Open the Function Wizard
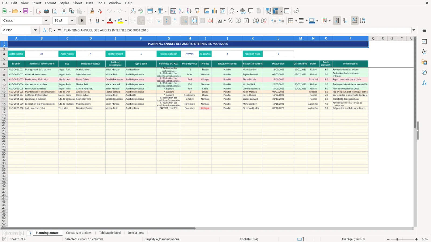Screen dimensions: 431x242 click(45, 30)
